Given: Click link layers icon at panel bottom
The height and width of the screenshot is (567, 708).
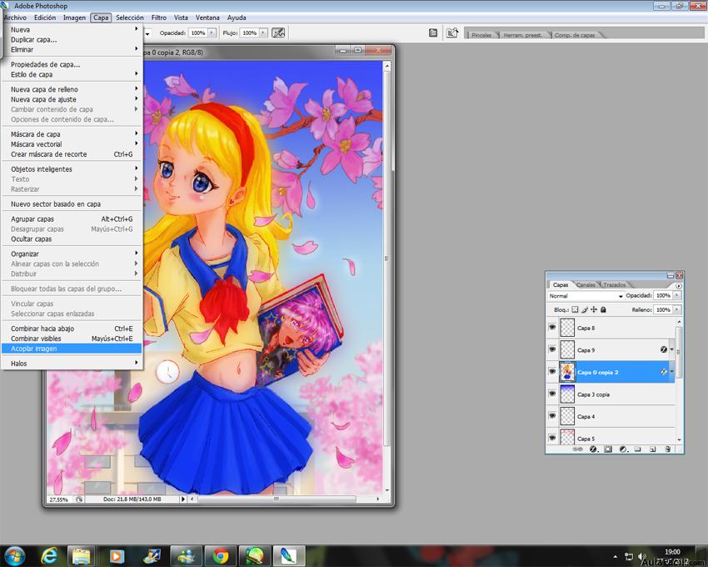Looking at the screenshot, I should 577,449.
